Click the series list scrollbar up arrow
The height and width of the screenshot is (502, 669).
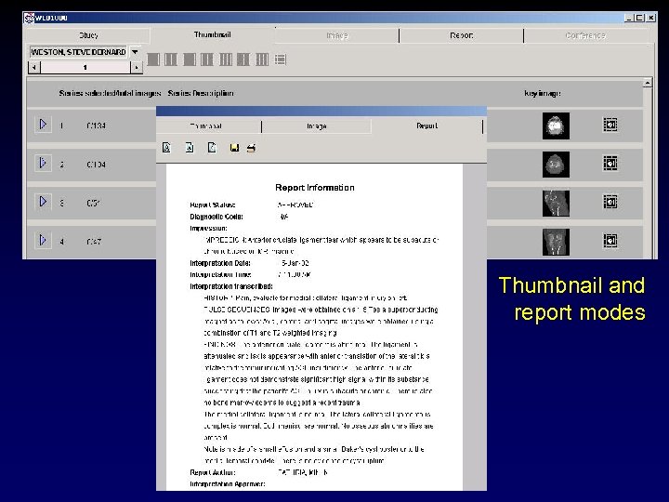point(648,83)
